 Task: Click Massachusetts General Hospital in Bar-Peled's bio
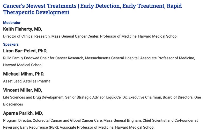pyautogui.click(x=112, y=58)
